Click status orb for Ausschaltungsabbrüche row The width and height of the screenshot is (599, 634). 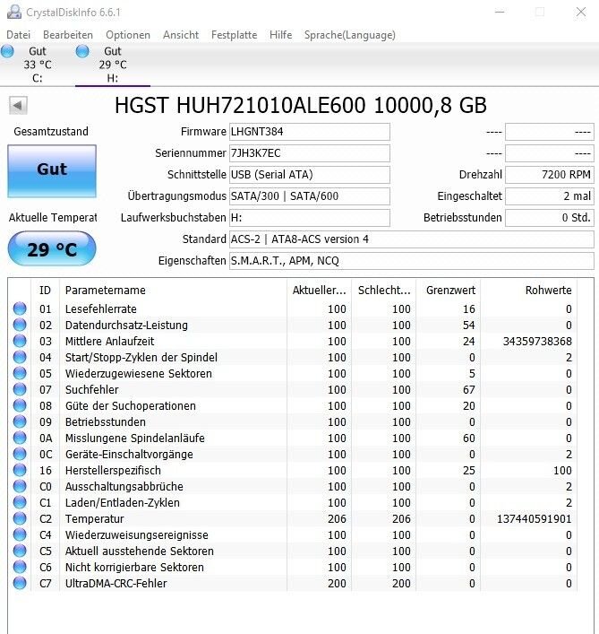[20, 486]
